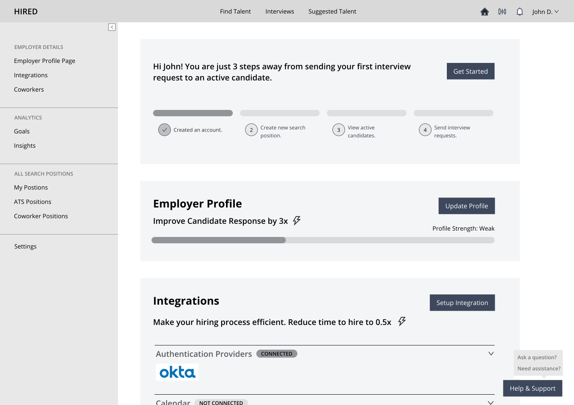The width and height of the screenshot is (574, 405).
Task: Click the lightning icon in Integrations section
Action: pyautogui.click(x=402, y=321)
